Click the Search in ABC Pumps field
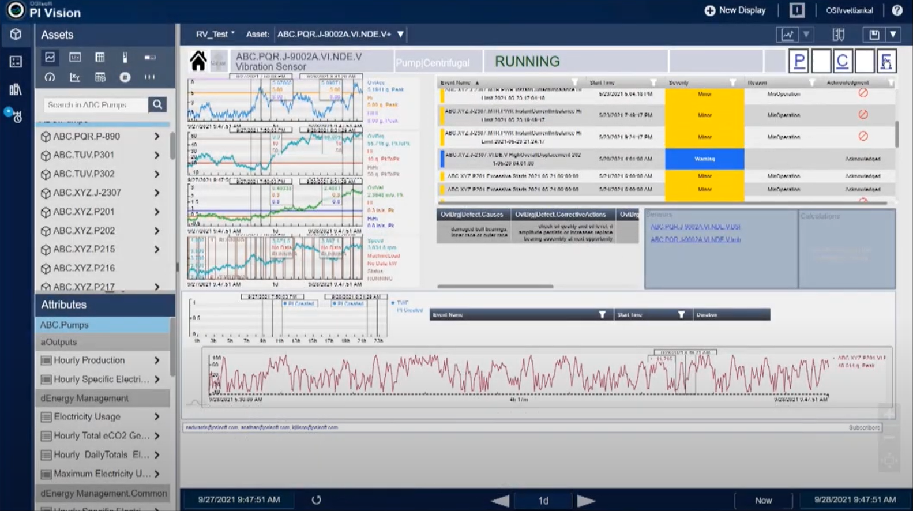Image resolution: width=913 pixels, height=511 pixels. tap(96, 104)
